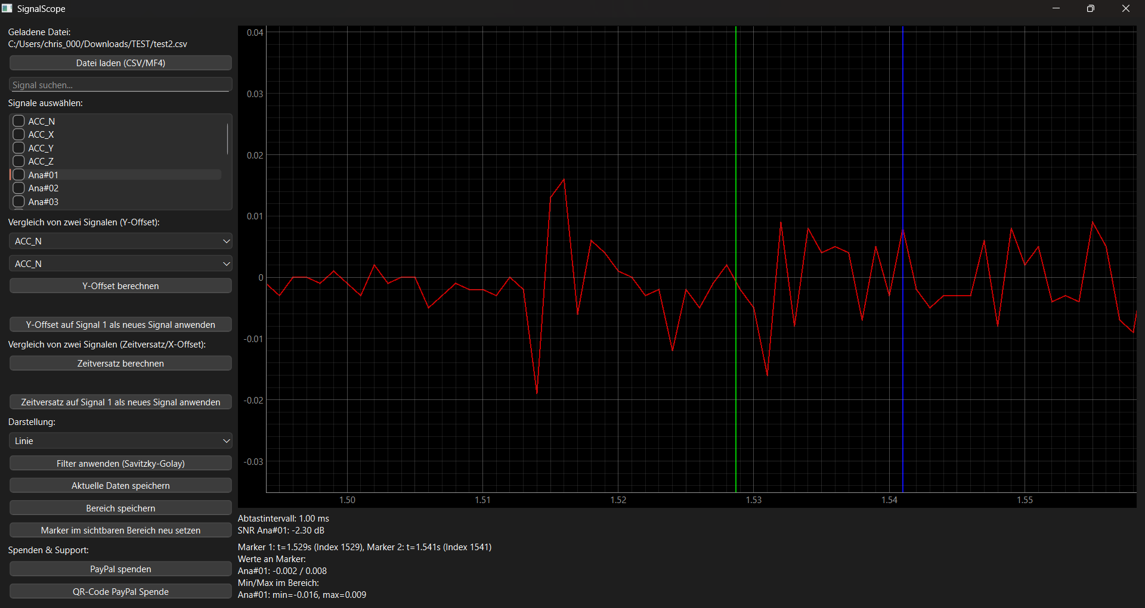Open the second ACC_N signal dropdown
The image size is (1145, 608).
120,263
